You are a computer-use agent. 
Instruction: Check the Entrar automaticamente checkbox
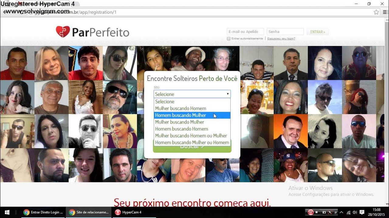pyautogui.click(x=229, y=38)
